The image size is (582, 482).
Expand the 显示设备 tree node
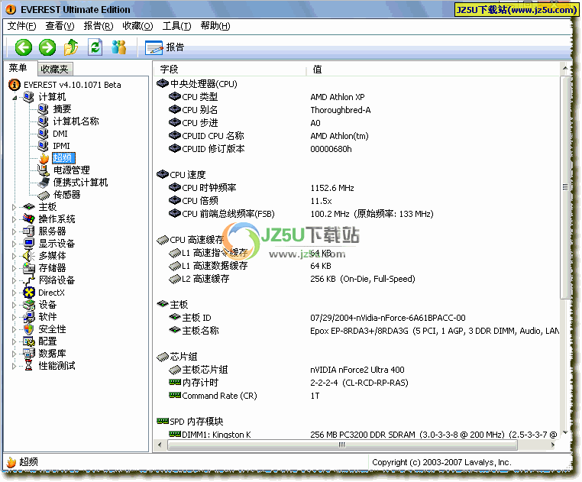tap(14, 244)
